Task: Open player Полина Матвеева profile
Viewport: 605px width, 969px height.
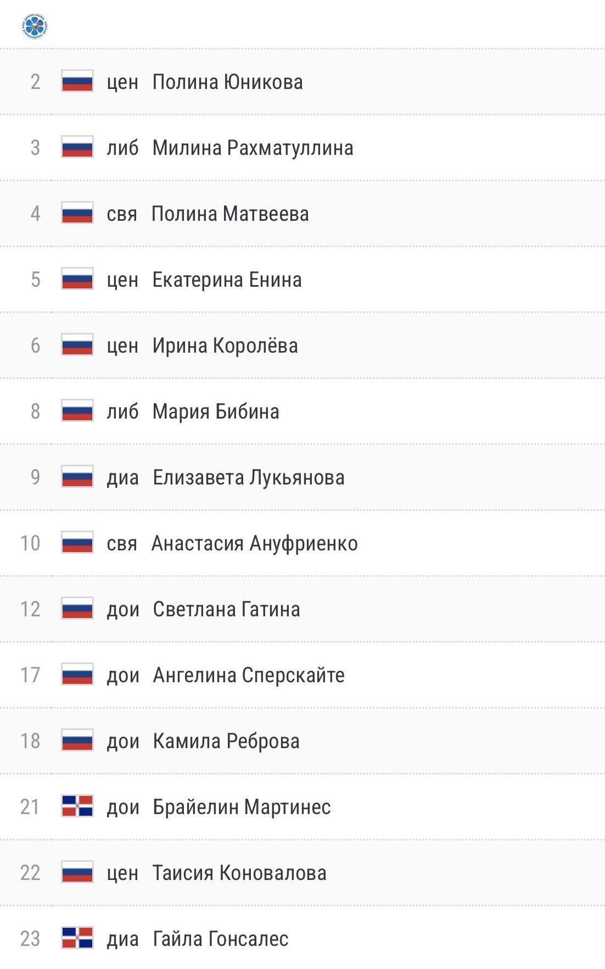Action: click(230, 214)
